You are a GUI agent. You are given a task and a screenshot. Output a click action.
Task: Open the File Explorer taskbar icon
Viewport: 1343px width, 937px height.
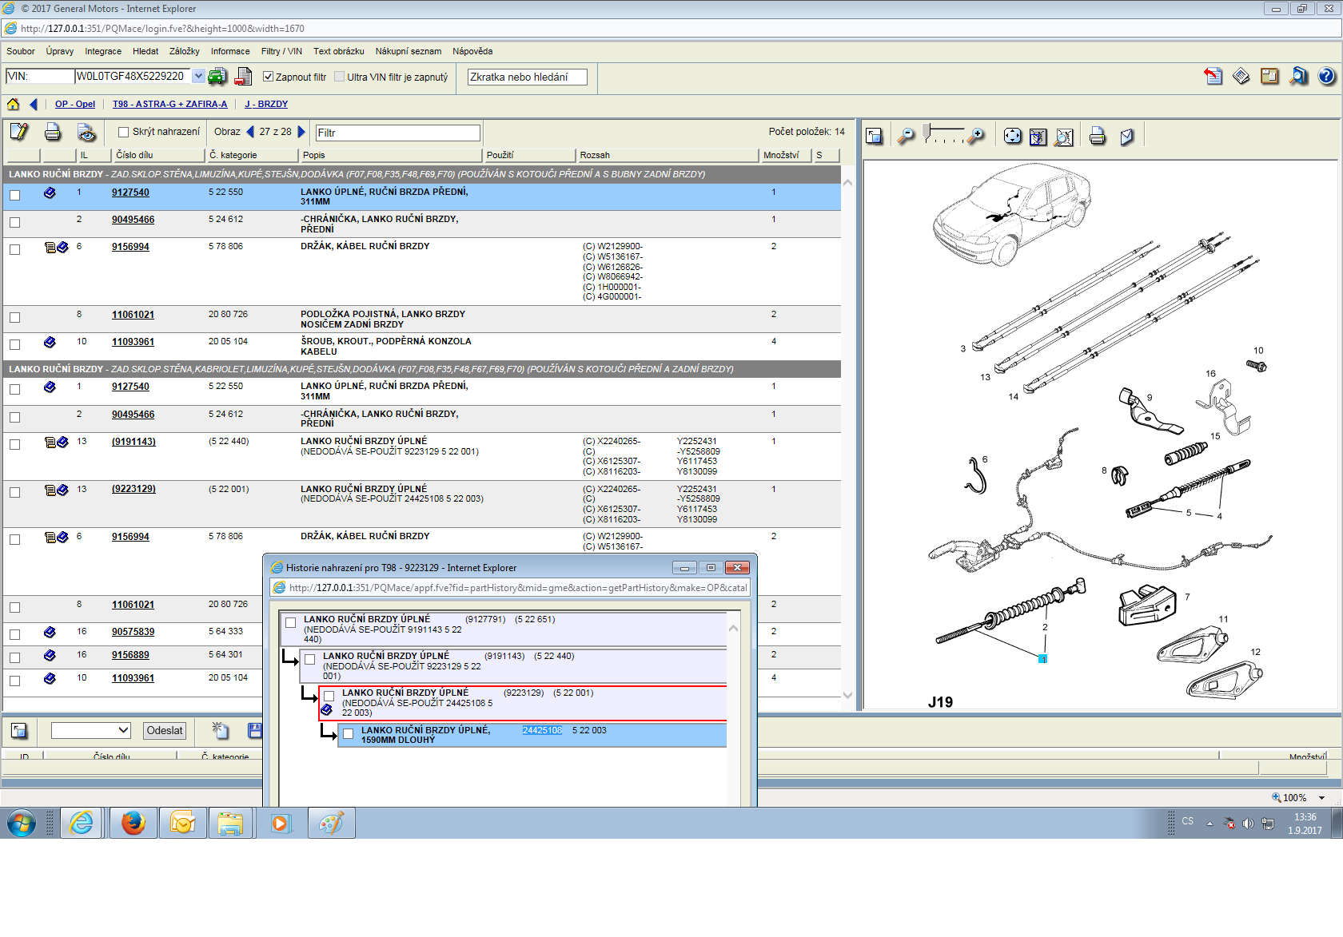pyautogui.click(x=230, y=823)
